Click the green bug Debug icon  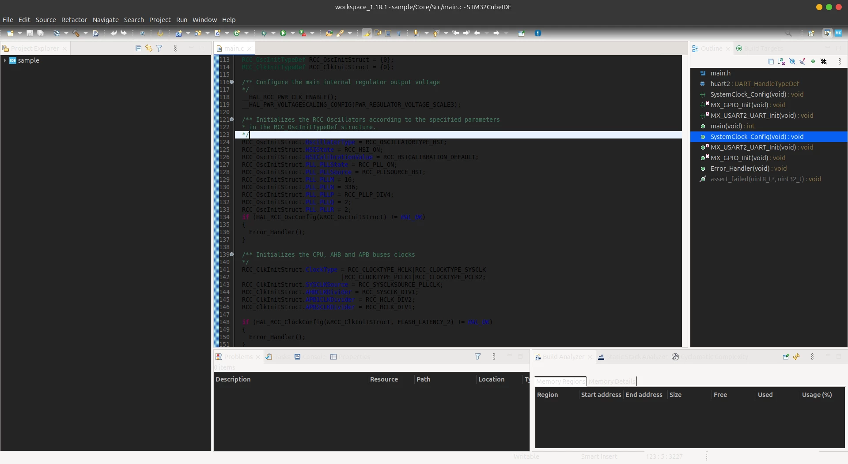(x=264, y=33)
